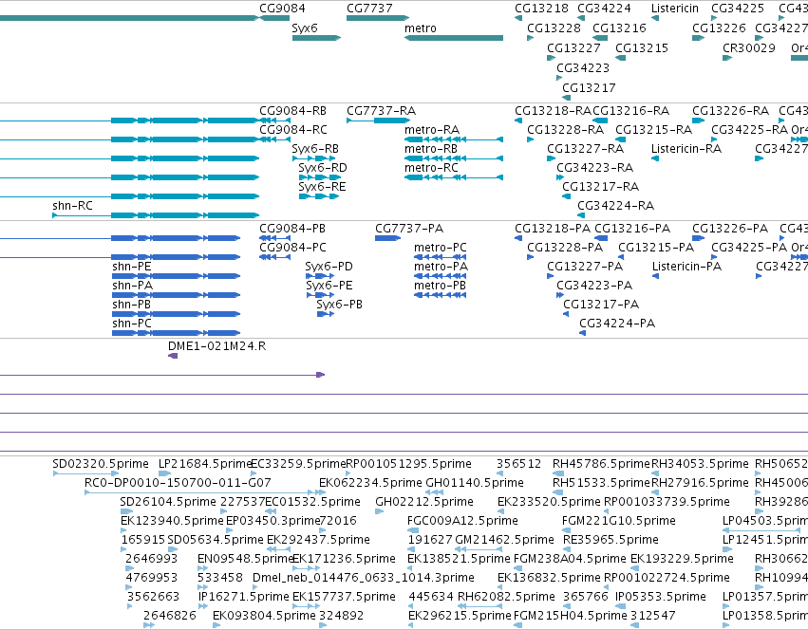Select the FGC009A12.5prime EST label
Screen dimensions: 808x630
462,521
